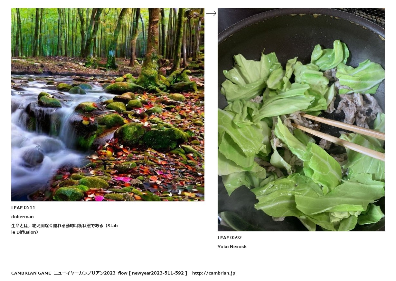Click the CAMBRIAN GAME footer title
396x281 pixels.
pos(31,273)
